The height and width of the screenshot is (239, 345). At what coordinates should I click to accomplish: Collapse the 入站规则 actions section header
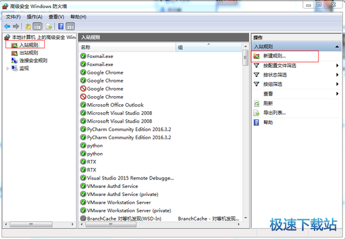[x=337, y=46]
